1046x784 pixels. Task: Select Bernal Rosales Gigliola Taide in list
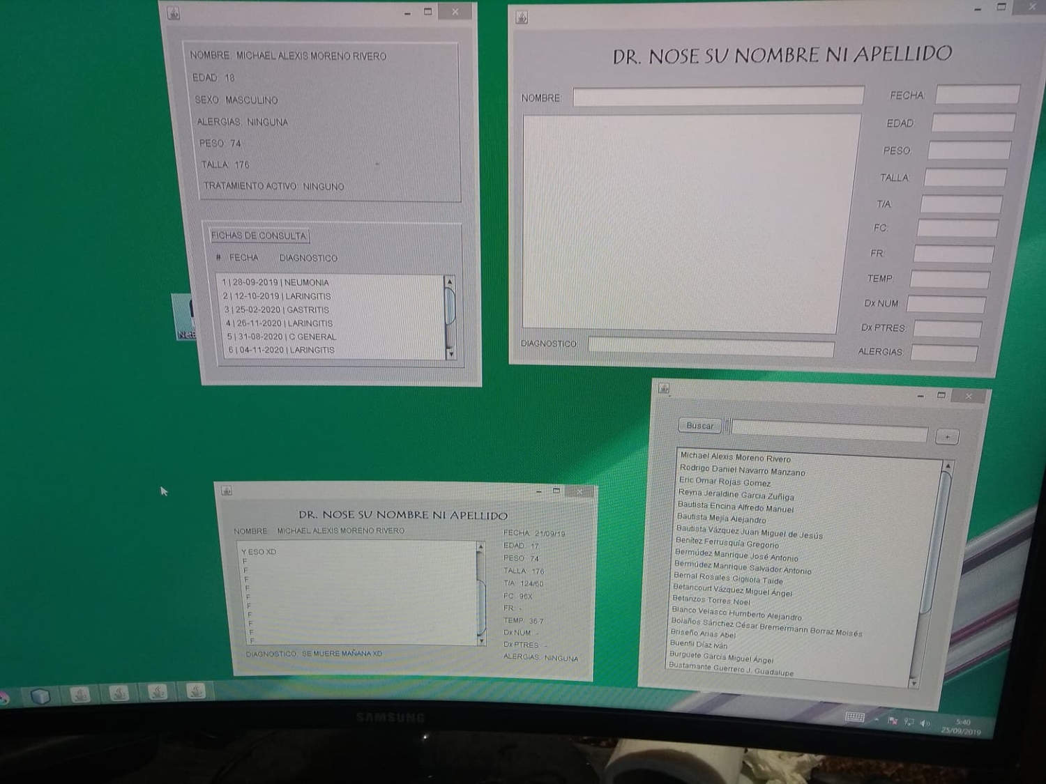coord(727,578)
